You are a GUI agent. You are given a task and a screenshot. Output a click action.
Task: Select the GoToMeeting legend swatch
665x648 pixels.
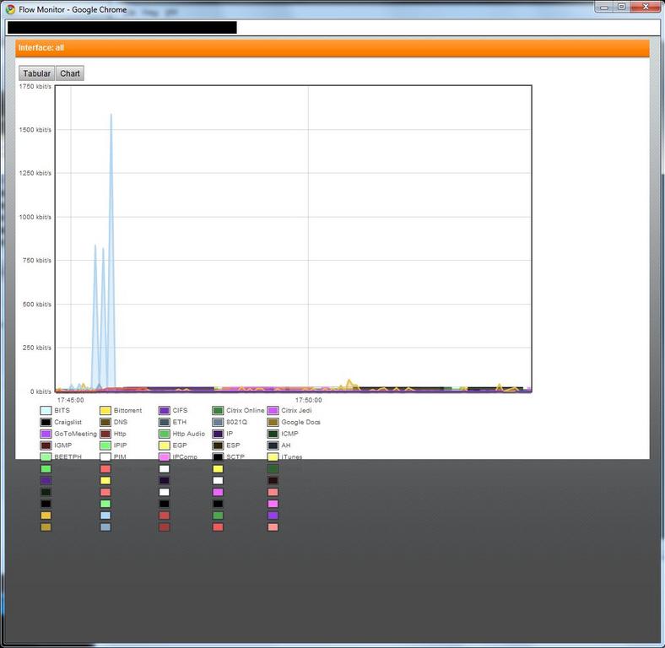pos(46,434)
